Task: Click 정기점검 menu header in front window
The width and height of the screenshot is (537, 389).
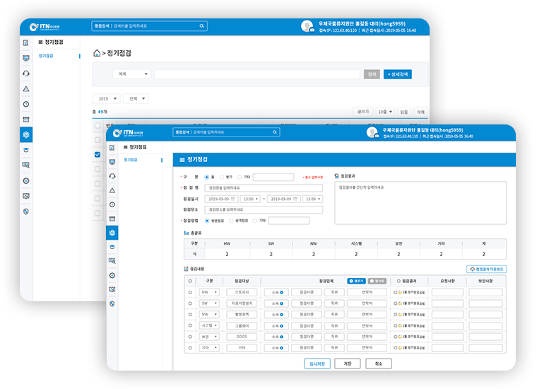Action: (135, 146)
